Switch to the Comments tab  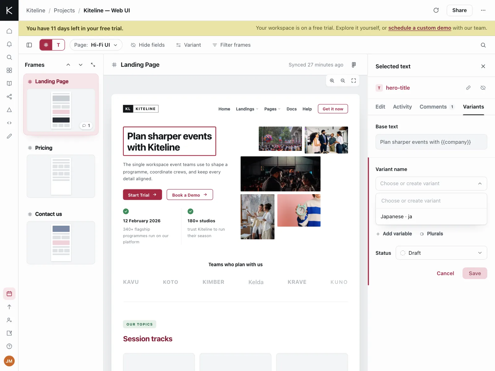click(437, 107)
